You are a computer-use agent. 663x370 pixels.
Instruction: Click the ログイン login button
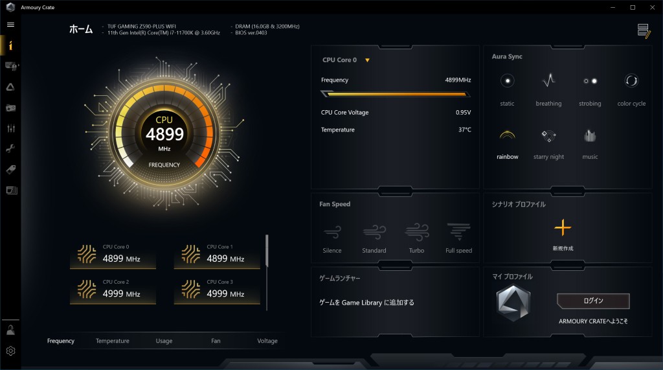[x=593, y=301]
